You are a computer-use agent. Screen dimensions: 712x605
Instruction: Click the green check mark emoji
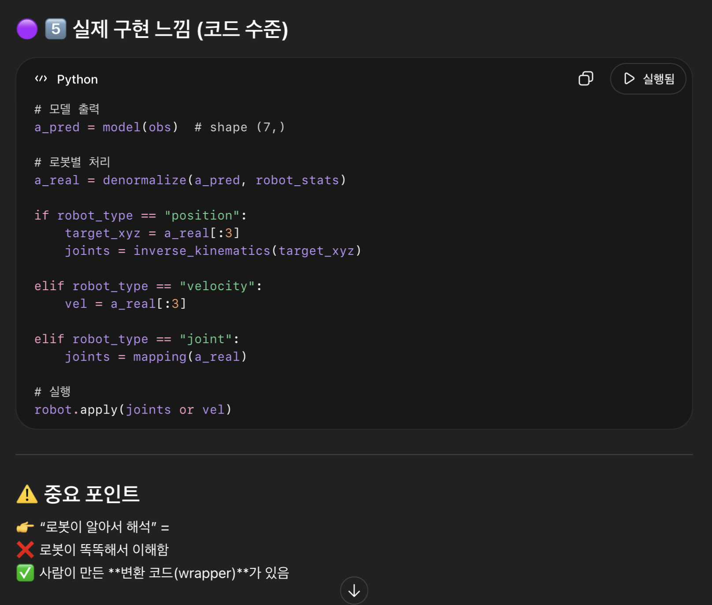pyautogui.click(x=25, y=573)
